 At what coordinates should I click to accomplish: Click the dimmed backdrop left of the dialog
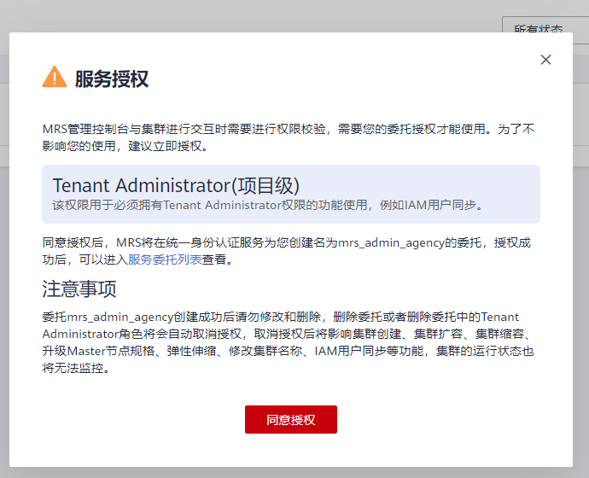(4, 256)
